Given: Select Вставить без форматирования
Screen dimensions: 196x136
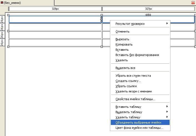Looking at the screenshot, I should coord(140,55).
